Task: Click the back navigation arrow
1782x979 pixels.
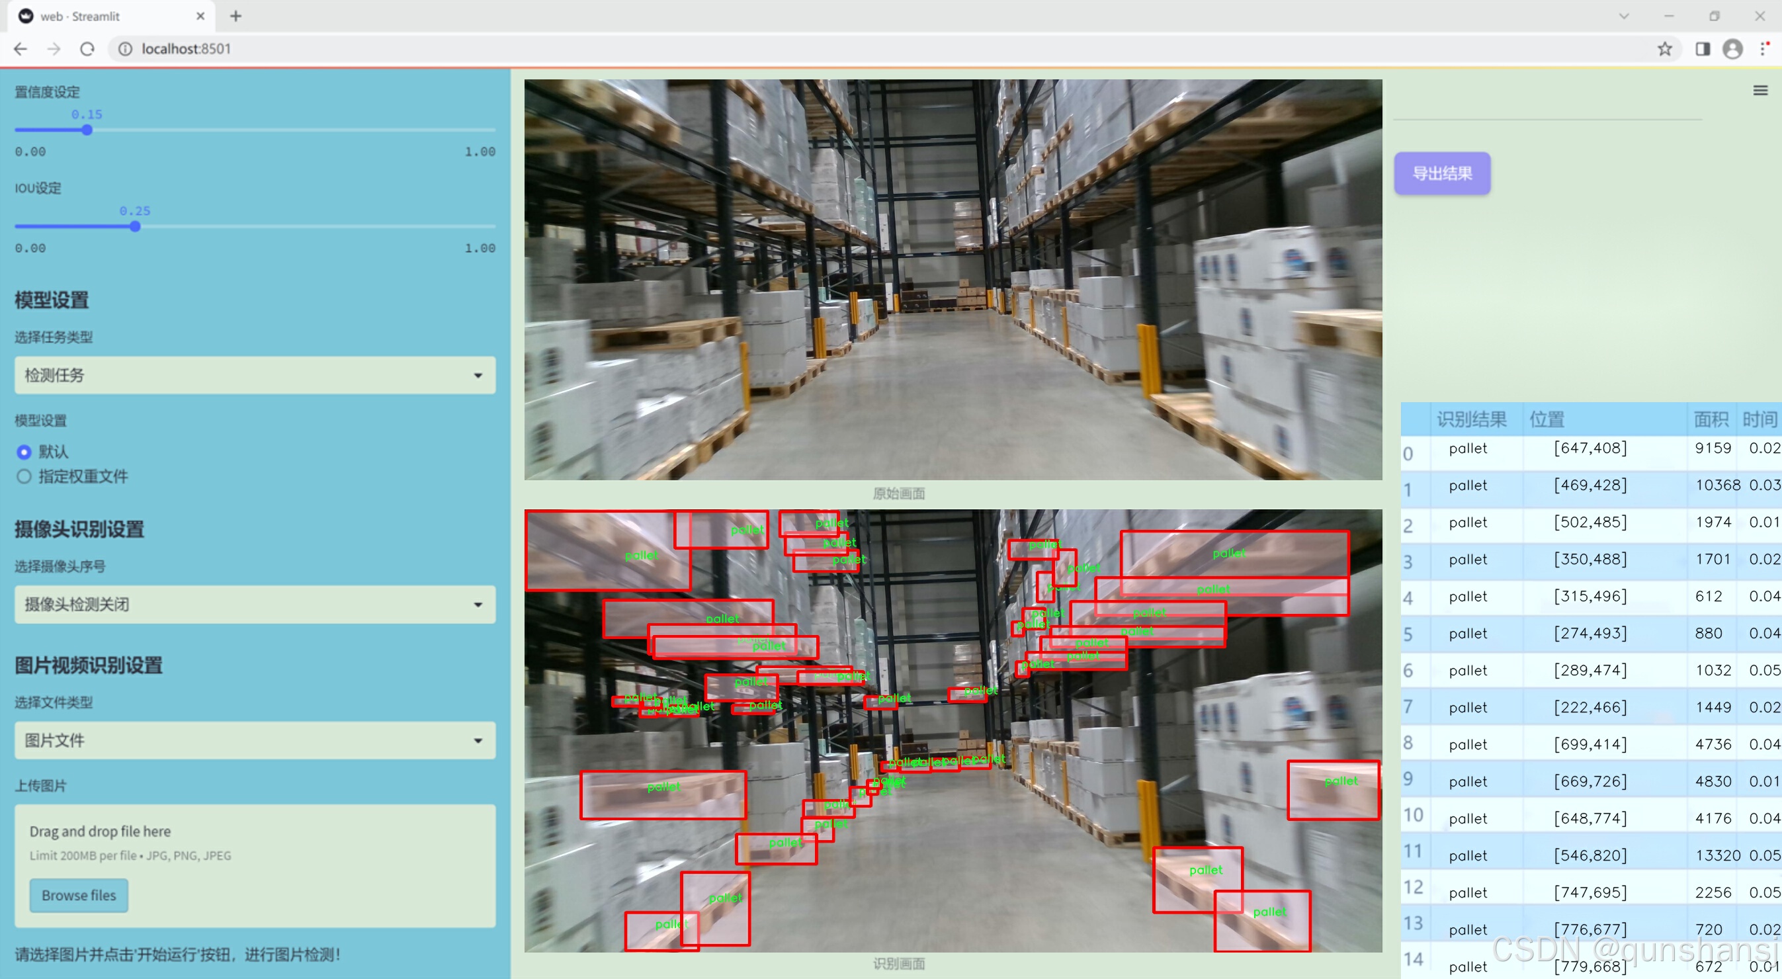Action: [21, 49]
